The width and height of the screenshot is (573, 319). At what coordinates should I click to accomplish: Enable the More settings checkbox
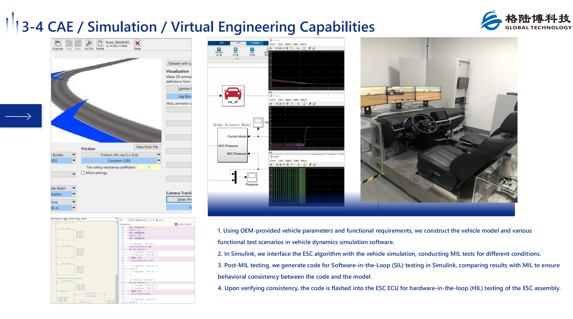coord(83,173)
